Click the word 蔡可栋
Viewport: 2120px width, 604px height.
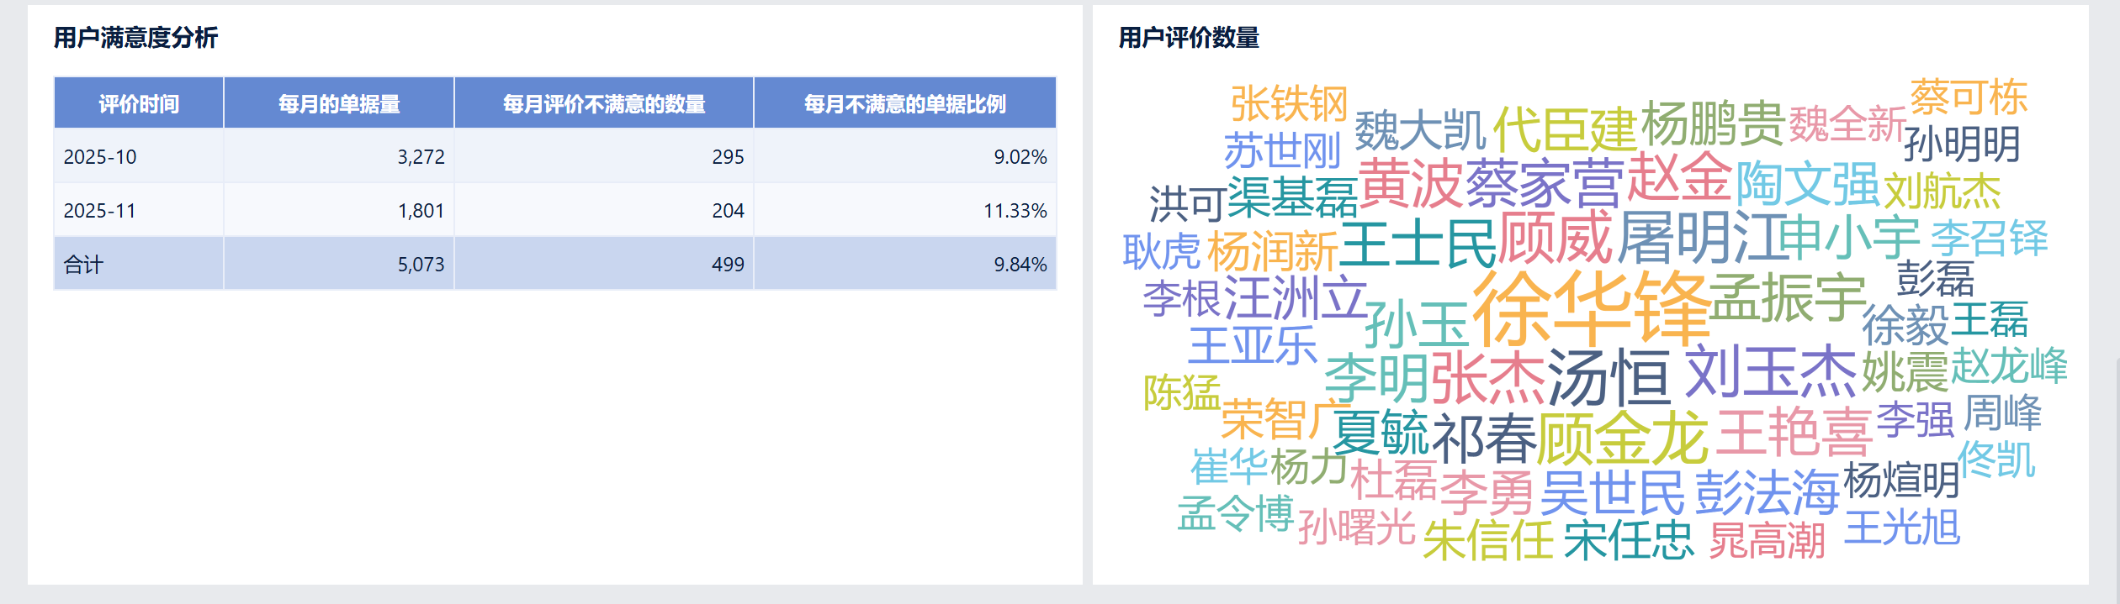point(1969,97)
